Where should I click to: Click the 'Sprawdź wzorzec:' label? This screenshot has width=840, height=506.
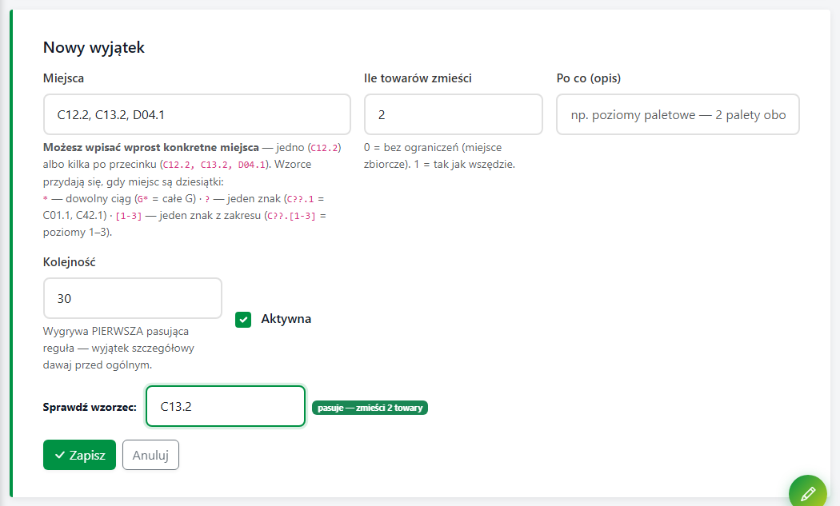(90, 407)
